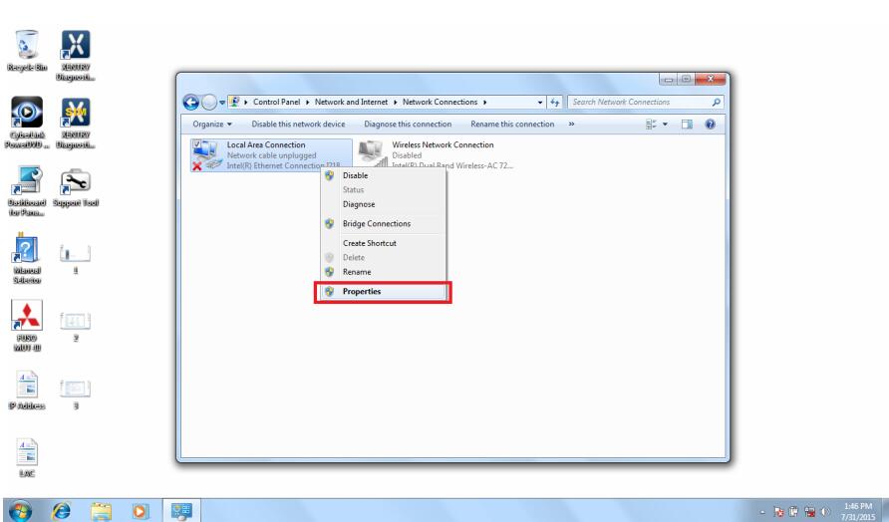Image resolution: width=889 pixels, height=522 pixels.
Task: Expand arrow after Control Panel breadcrumb
Action: point(307,102)
